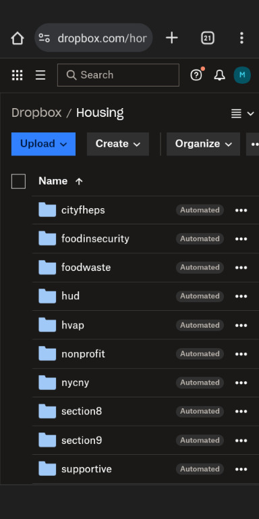This screenshot has width=259, height=519.
Task: Open browser three-dot overflow menu
Action: click(x=242, y=38)
